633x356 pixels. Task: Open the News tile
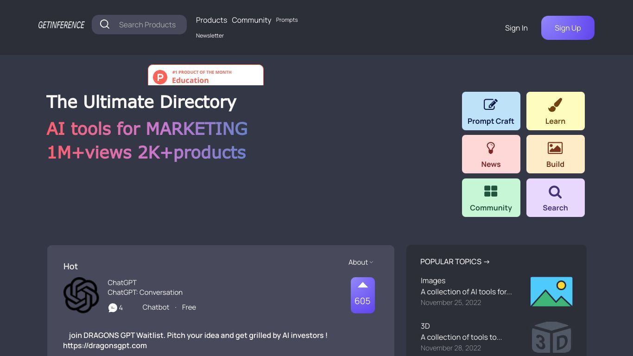pyautogui.click(x=491, y=154)
